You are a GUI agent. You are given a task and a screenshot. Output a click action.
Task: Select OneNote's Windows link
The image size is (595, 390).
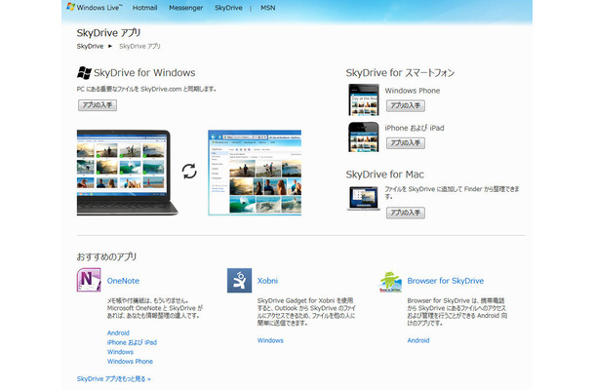click(x=120, y=352)
